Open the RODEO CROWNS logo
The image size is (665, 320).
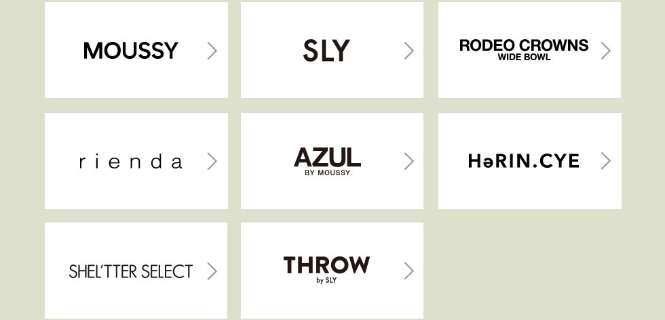click(x=524, y=45)
